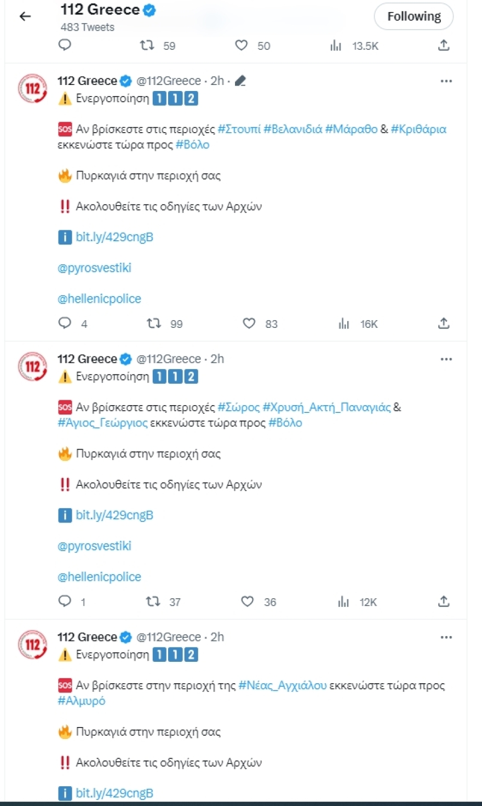Screen dimensions: 482x806
Task: Open the share menu on the Σώρος tweet
Action: (x=444, y=601)
